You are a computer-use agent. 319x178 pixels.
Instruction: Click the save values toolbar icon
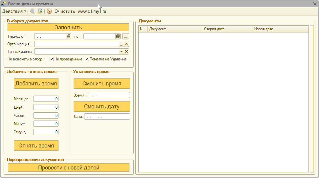pyautogui.click(x=40, y=11)
